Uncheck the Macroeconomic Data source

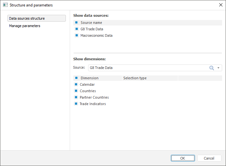pos(77,35)
